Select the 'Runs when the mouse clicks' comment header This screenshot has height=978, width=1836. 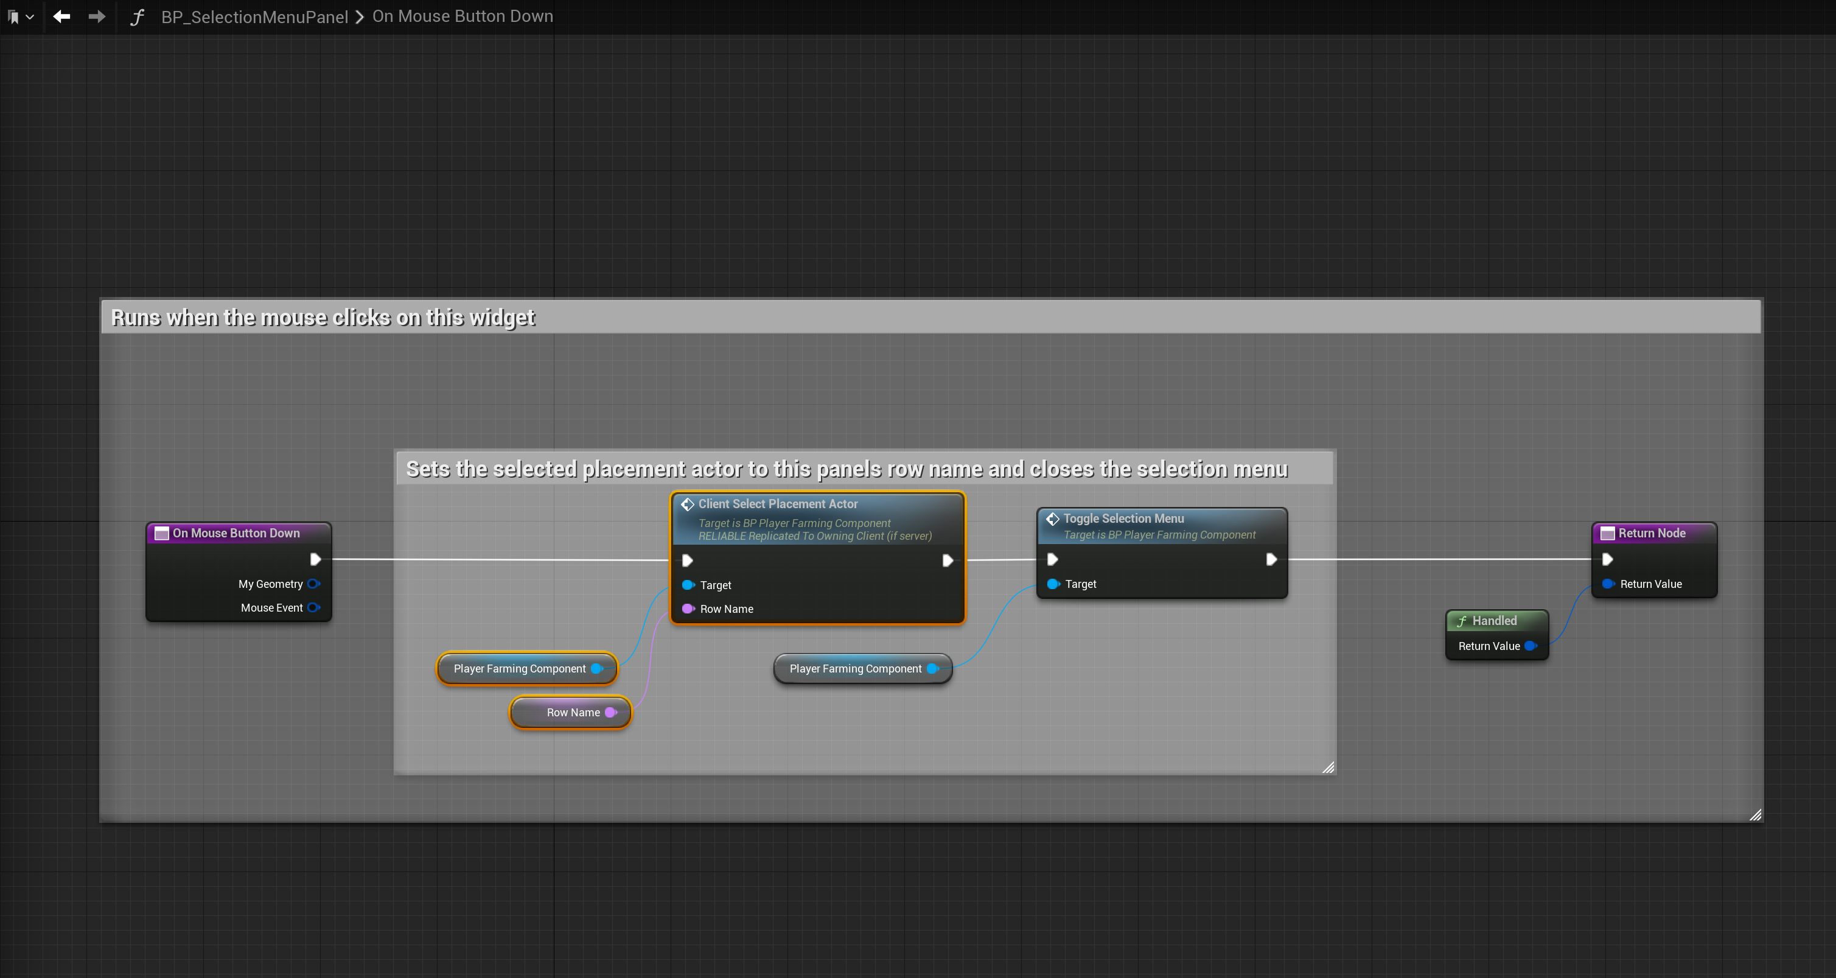point(323,318)
